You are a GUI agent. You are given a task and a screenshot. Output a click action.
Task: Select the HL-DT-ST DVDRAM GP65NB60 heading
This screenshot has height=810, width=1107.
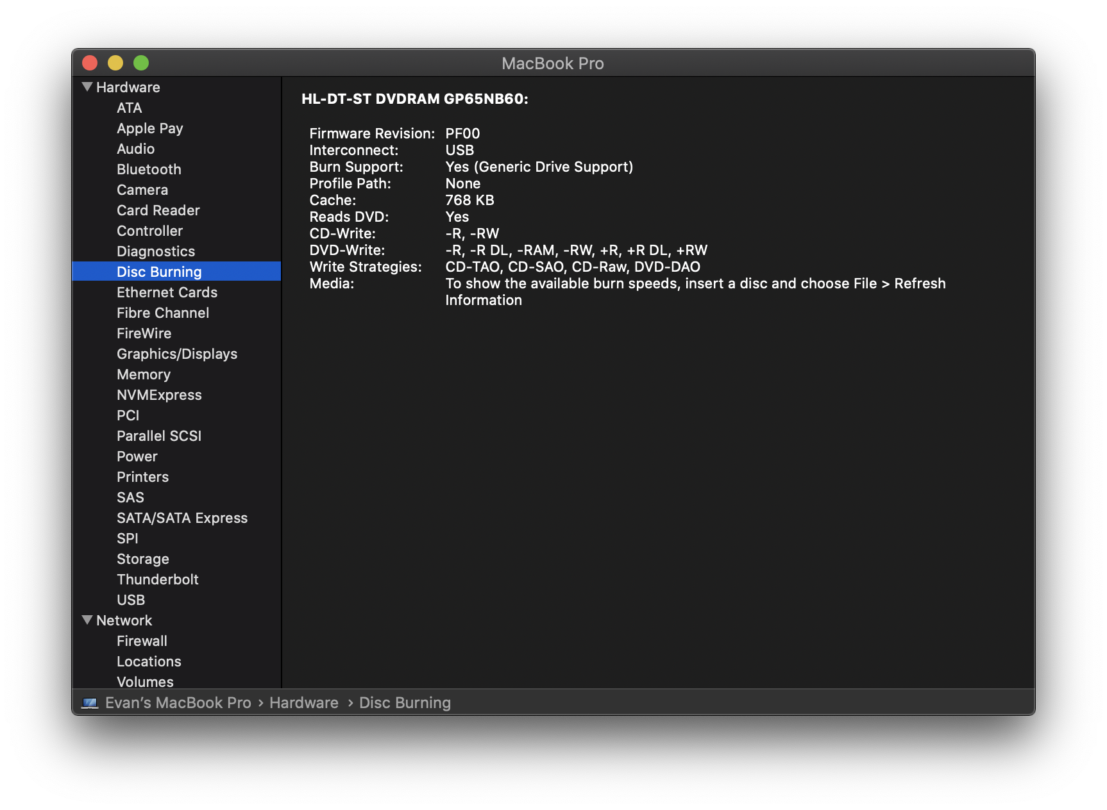coord(414,99)
